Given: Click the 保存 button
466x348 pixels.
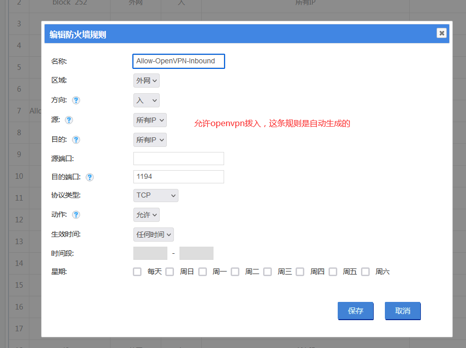Looking at the screenshot, I should 355,311.
